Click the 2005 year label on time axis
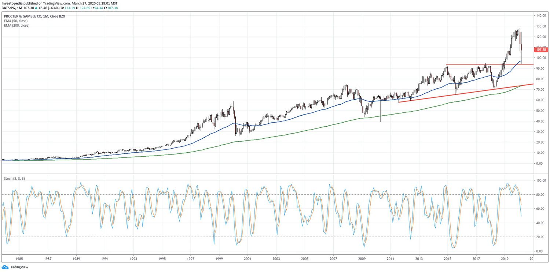The width and height of the screenshot is (550, 272). [305, 259]
